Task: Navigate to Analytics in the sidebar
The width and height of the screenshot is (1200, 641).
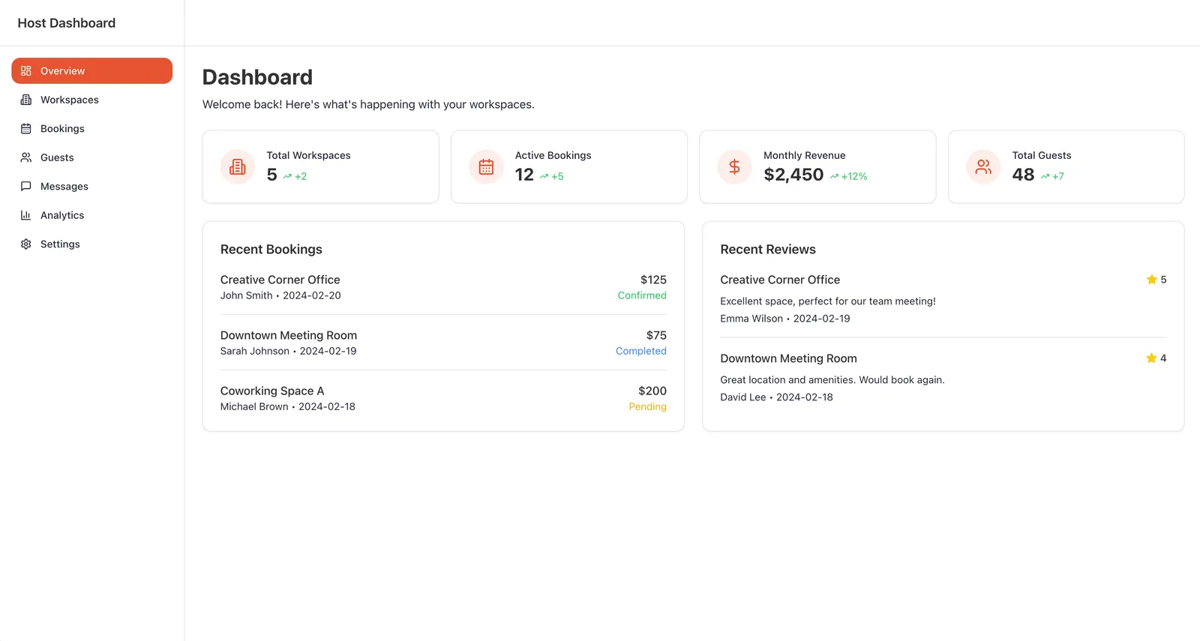Action: click(92, 215)
